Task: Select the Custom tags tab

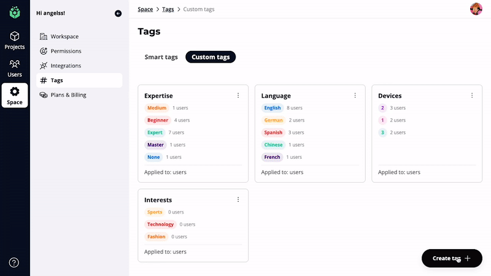Action: (211, 57)
